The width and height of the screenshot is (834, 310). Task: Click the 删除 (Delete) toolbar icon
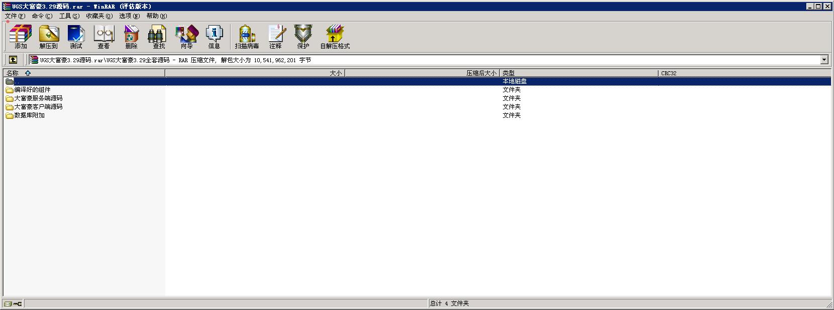pos(131,37)
